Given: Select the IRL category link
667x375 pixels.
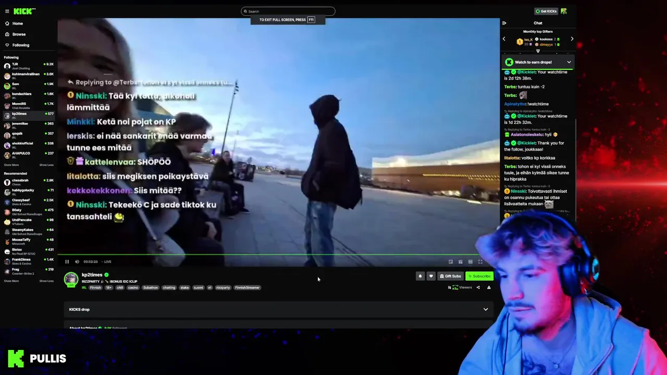Looking at the screenshot, I should (84, 287).
